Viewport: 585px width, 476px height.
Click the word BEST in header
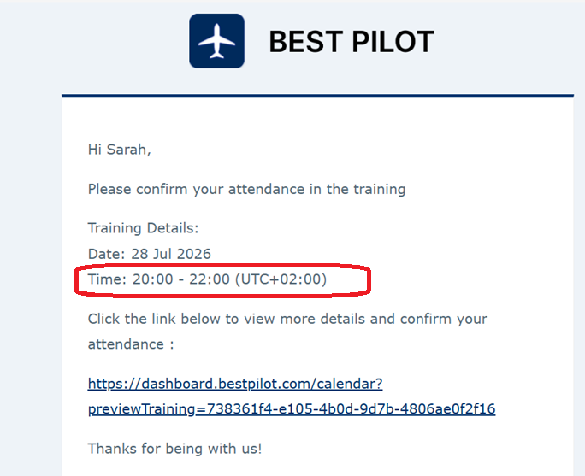pyautogui.click(x=306, y=42)
